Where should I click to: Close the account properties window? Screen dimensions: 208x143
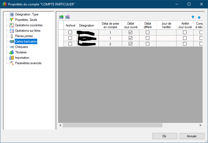201,4
